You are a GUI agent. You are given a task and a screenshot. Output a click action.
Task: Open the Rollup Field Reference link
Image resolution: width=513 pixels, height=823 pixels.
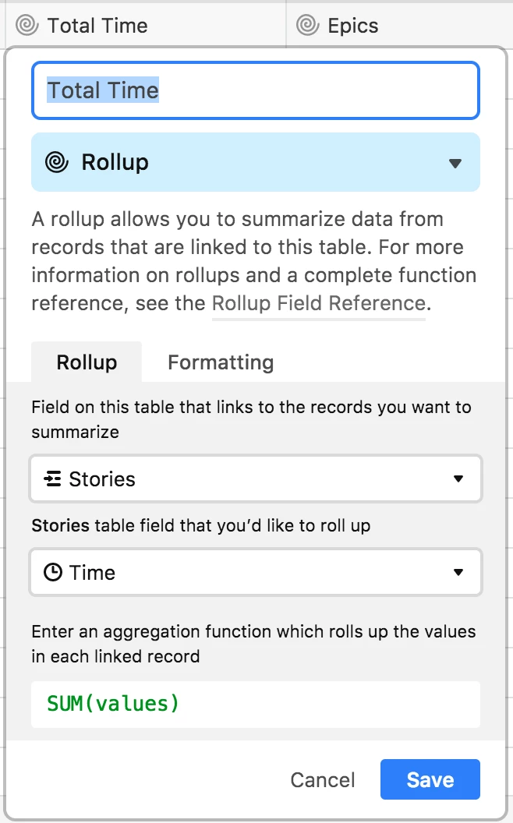(319, 303)
